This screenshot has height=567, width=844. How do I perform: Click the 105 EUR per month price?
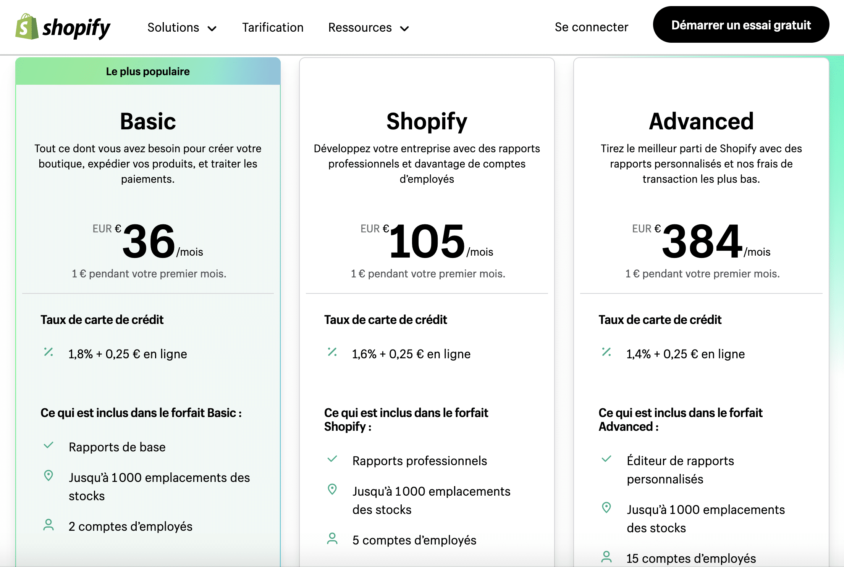(x=427, y=241)
